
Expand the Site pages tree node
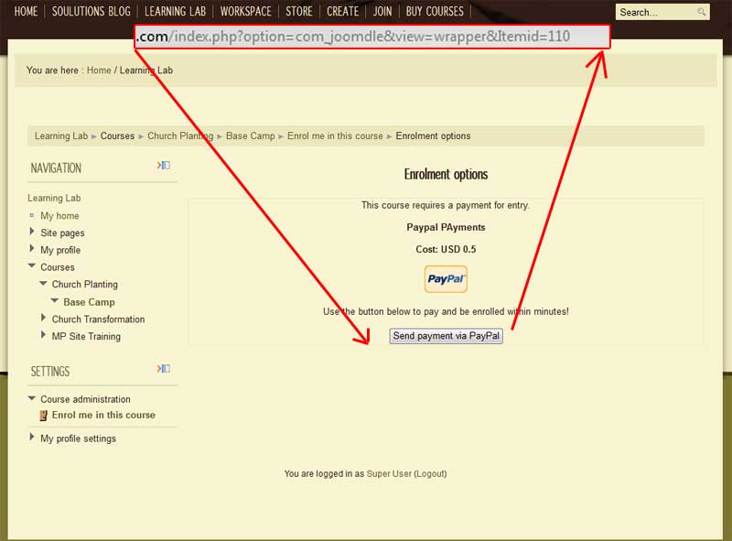(33, 233)
